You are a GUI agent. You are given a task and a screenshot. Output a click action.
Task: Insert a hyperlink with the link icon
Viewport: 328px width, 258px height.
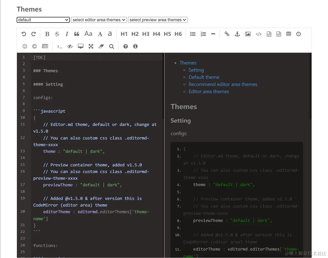tap(227, 34)
